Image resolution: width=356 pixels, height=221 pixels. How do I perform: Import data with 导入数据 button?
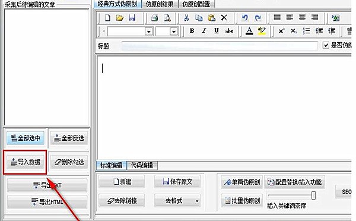click(x=26, y=162)
